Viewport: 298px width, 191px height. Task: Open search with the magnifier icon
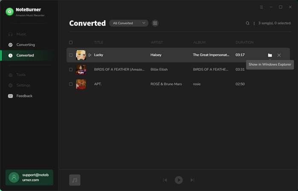point(248,23)
